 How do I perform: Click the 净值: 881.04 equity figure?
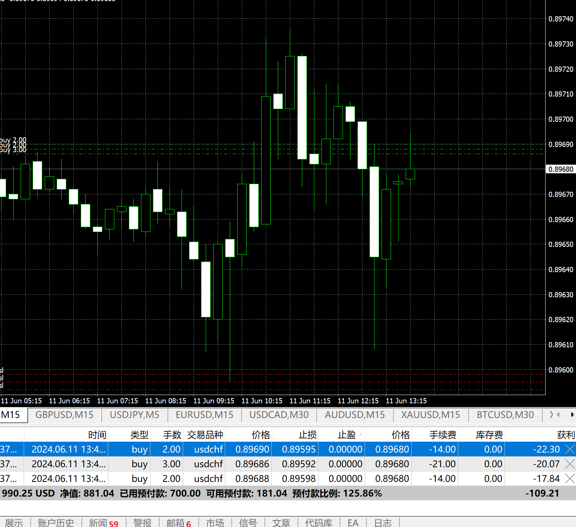pyautogui.click(x=87, y=493)
